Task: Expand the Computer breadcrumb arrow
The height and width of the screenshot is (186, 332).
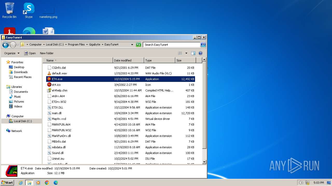Action: tap(44, 44)
